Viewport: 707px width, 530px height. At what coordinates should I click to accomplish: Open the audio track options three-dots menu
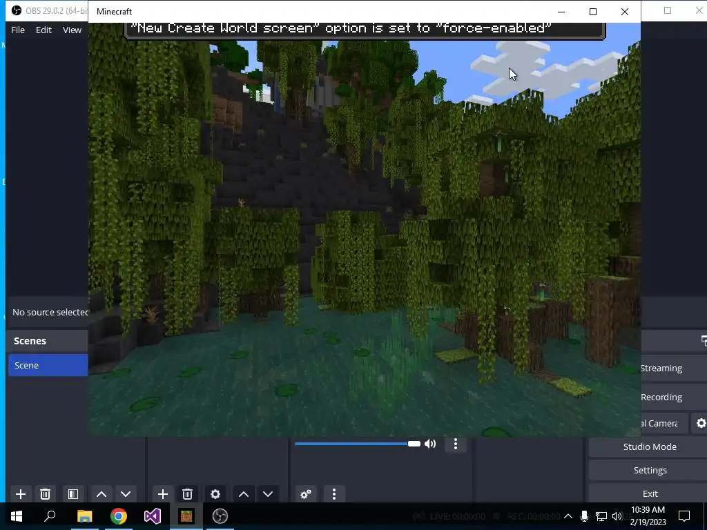pyautogui.click(x=456, y=444)
